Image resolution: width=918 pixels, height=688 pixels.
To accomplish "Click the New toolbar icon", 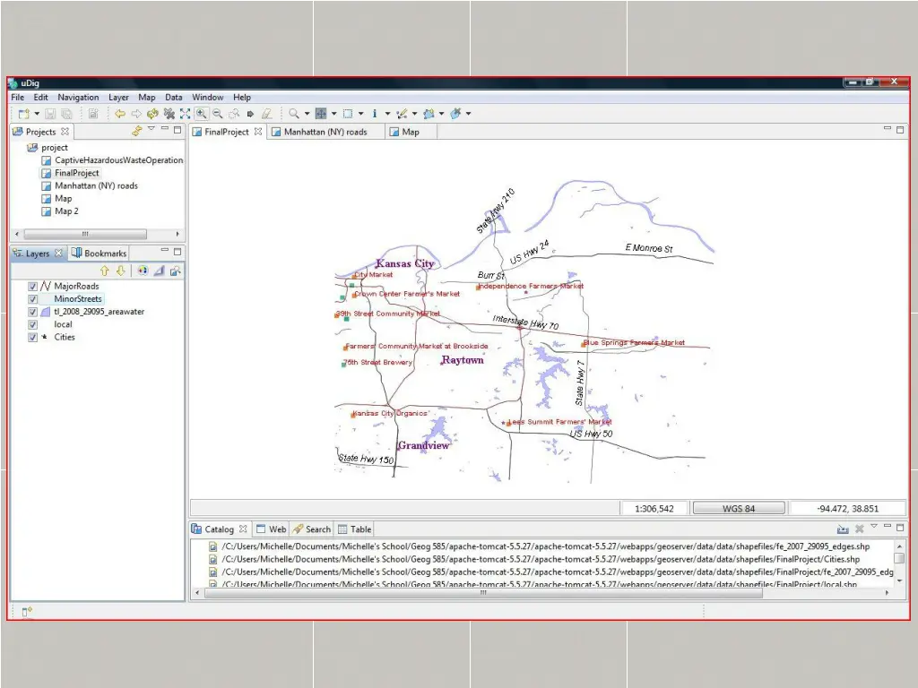I will tap(23, 114).
